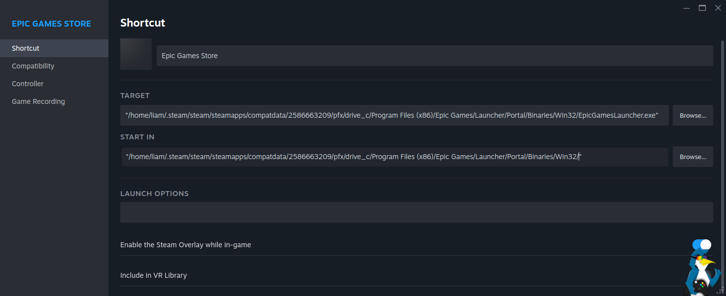Toggle the Steam Overlay while in-game switch
This screenshot has height=296, width=726.
point(701,245)
